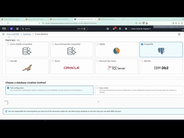
Task: Click the MariaDB seal logo
Action: tap(27, 68)
